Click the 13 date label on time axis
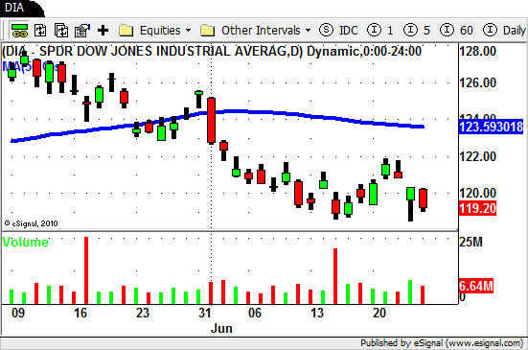The width and height of the screenshot is (528, 350). [317, 313]
